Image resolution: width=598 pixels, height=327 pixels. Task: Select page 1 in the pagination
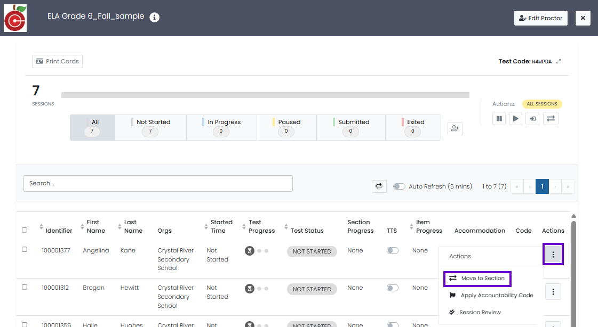(x=543, y=186)
